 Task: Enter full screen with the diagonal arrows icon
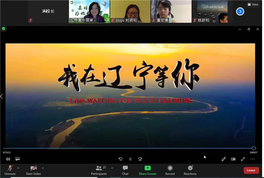243,159
